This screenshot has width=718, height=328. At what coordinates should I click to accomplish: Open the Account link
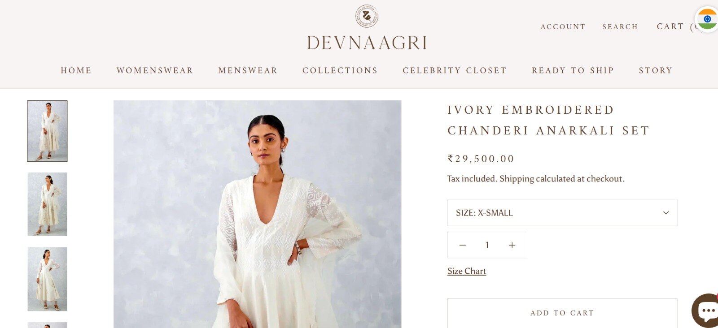[563, 27]
